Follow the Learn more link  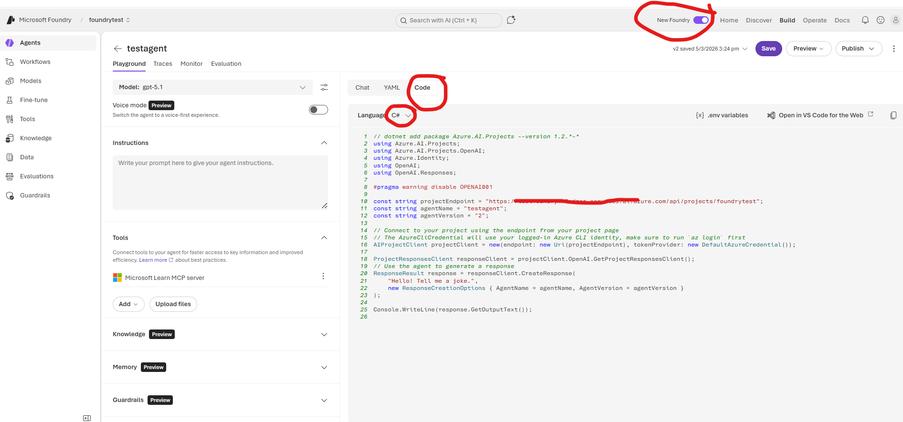(156, 260)
